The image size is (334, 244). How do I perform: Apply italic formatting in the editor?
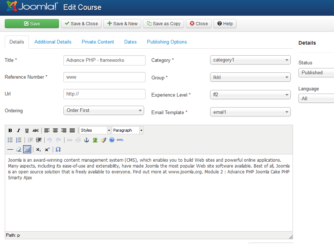[x=18, y=131]
